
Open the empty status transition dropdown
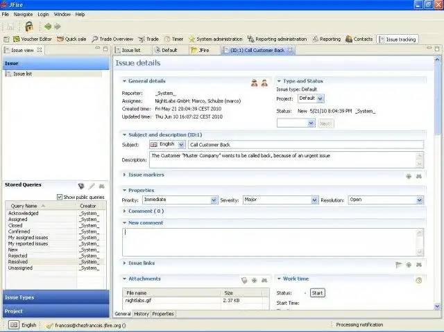[x=311, y=123]
